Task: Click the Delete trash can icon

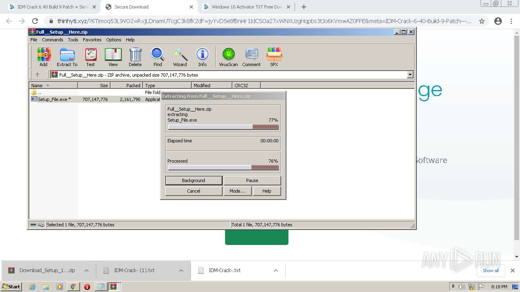Action: (x=135, y=57)
